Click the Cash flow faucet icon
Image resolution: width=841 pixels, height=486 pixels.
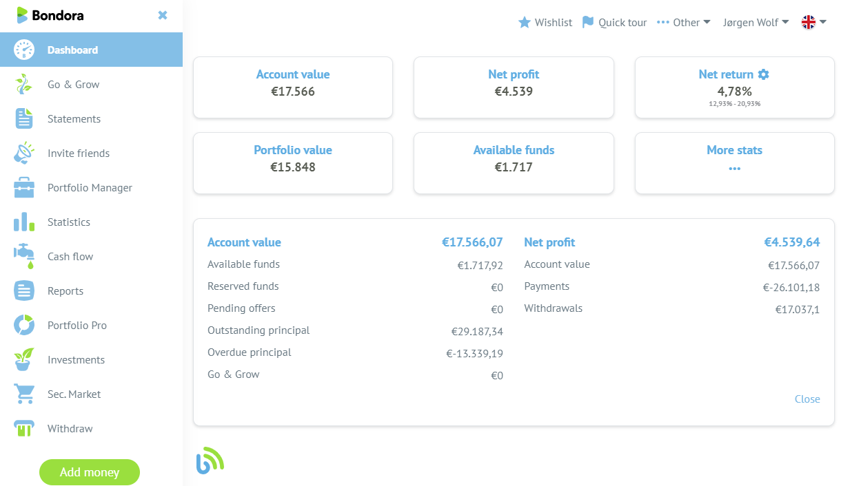(x=24, y=256)
